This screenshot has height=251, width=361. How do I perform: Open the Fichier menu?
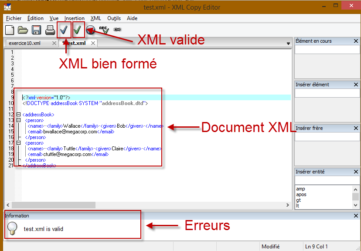[14, 18]
